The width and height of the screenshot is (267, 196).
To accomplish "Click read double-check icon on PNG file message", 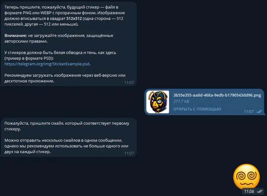I will (259, 112).
